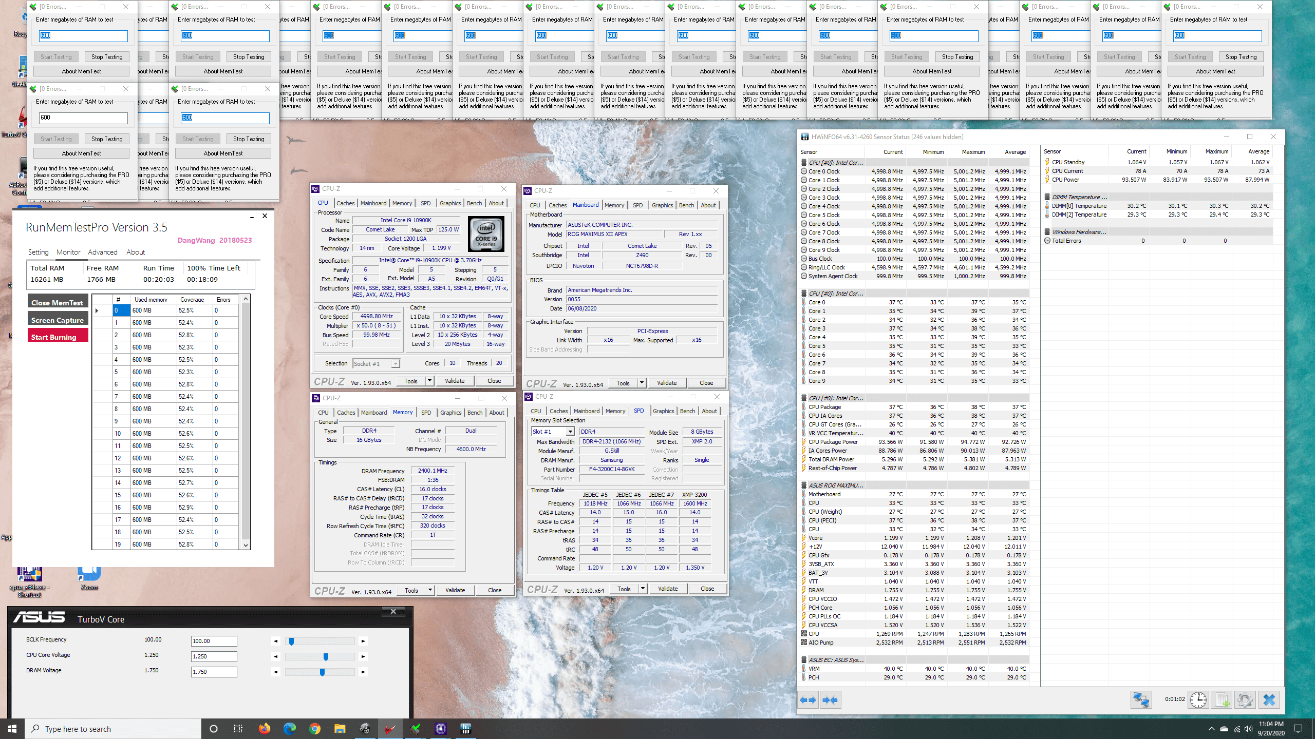Adjust the CPU Core Voltage slider
Viewport: 1315px width, 739px height.
click(326, 656)
